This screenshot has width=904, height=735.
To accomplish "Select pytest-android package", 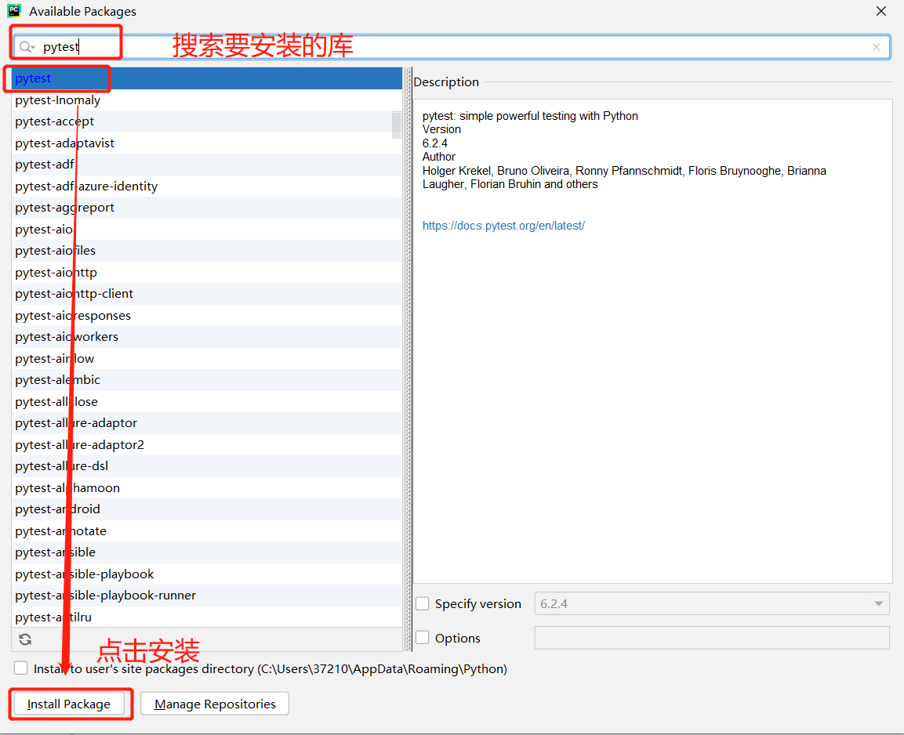I will 206,509.
